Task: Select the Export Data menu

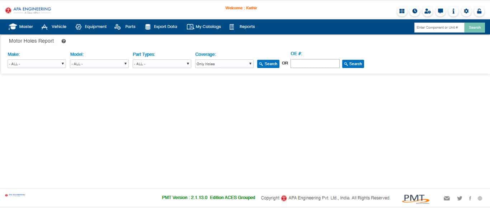Action: point(161,26)
